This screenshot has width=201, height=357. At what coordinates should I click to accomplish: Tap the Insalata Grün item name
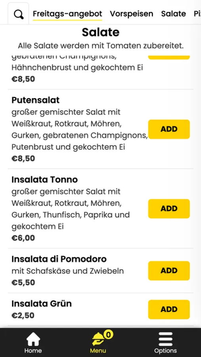[42, 303]
